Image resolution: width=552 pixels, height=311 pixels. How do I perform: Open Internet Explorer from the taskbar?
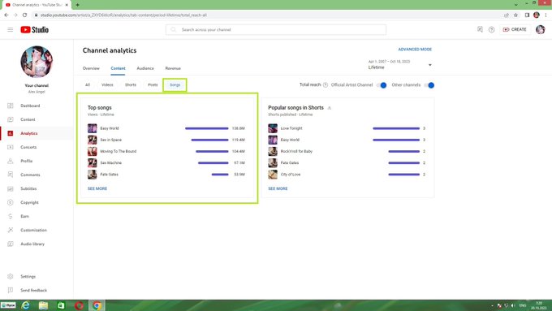26,305
